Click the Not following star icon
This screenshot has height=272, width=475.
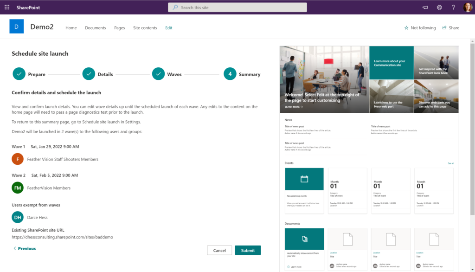[406, 27]
